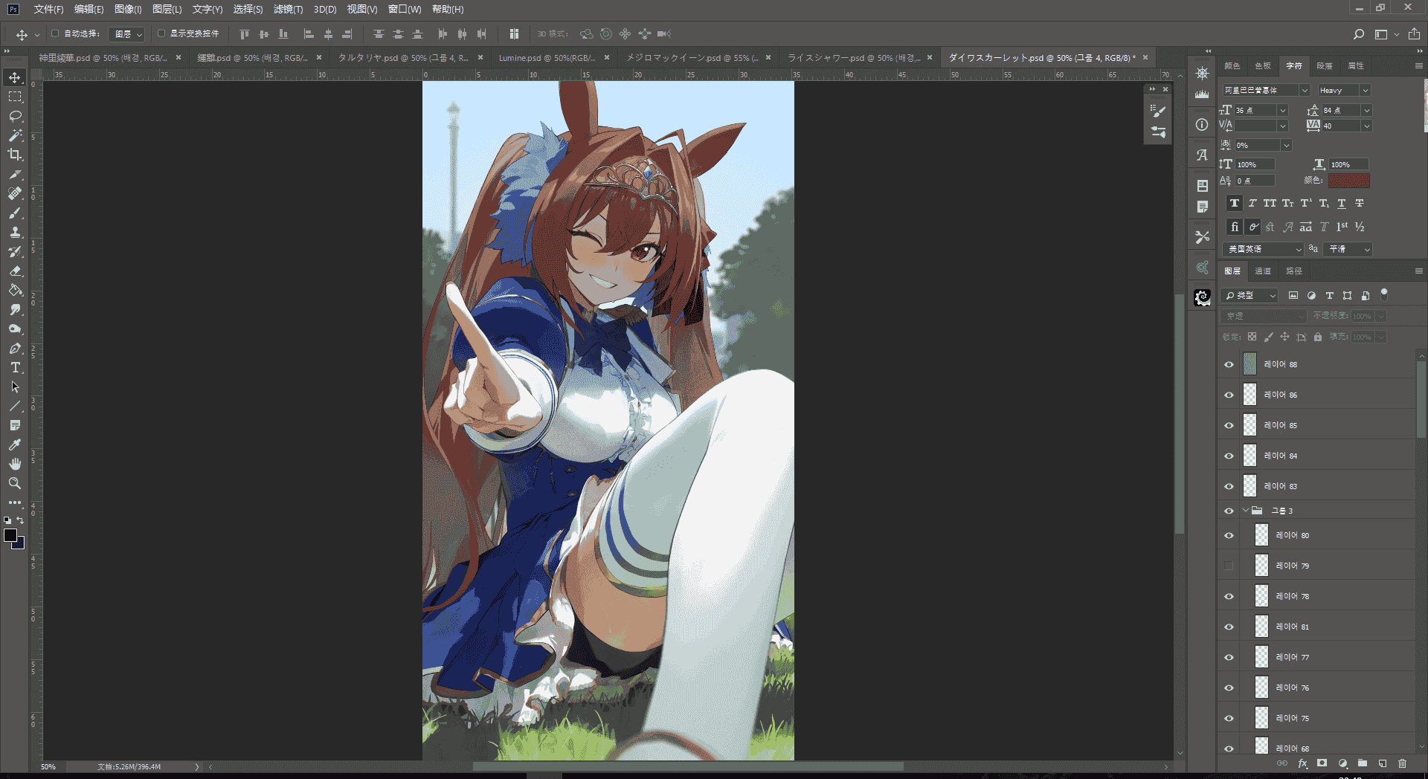The width and height of the screenshot is (1428, 779).
Task: Open the layer filter 类型 dropdown
Action: point(1249,295)
